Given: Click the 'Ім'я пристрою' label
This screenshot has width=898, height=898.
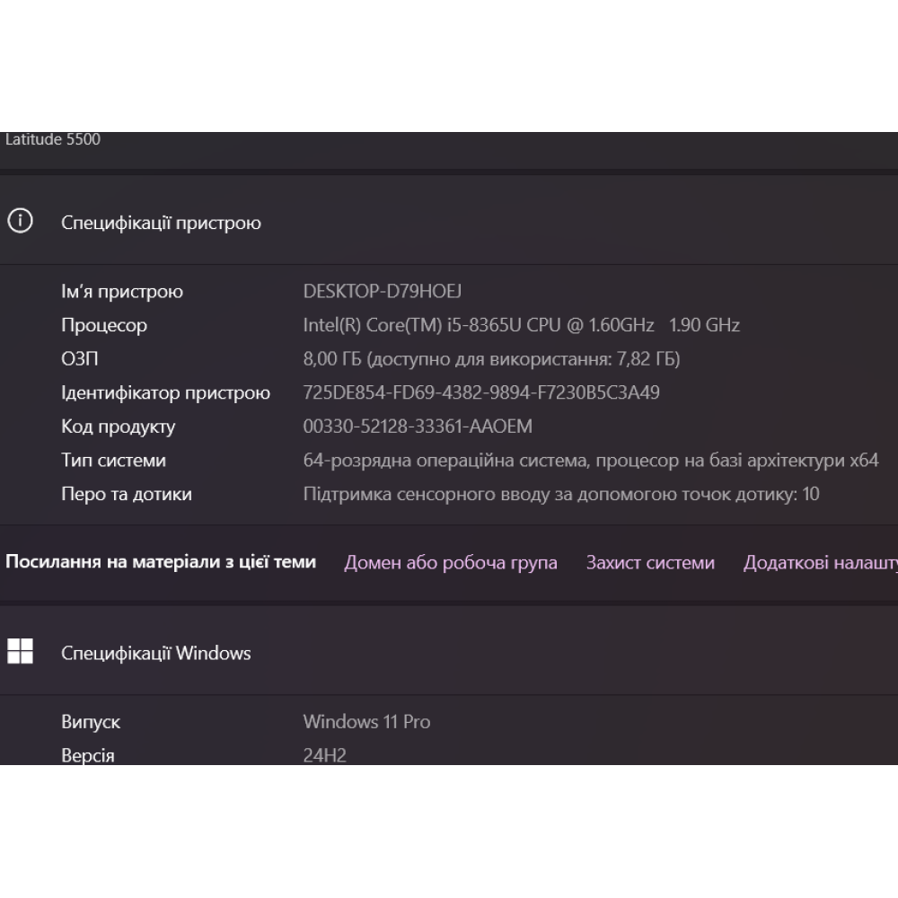Looking at the screenshot, I should click(121, 291).
